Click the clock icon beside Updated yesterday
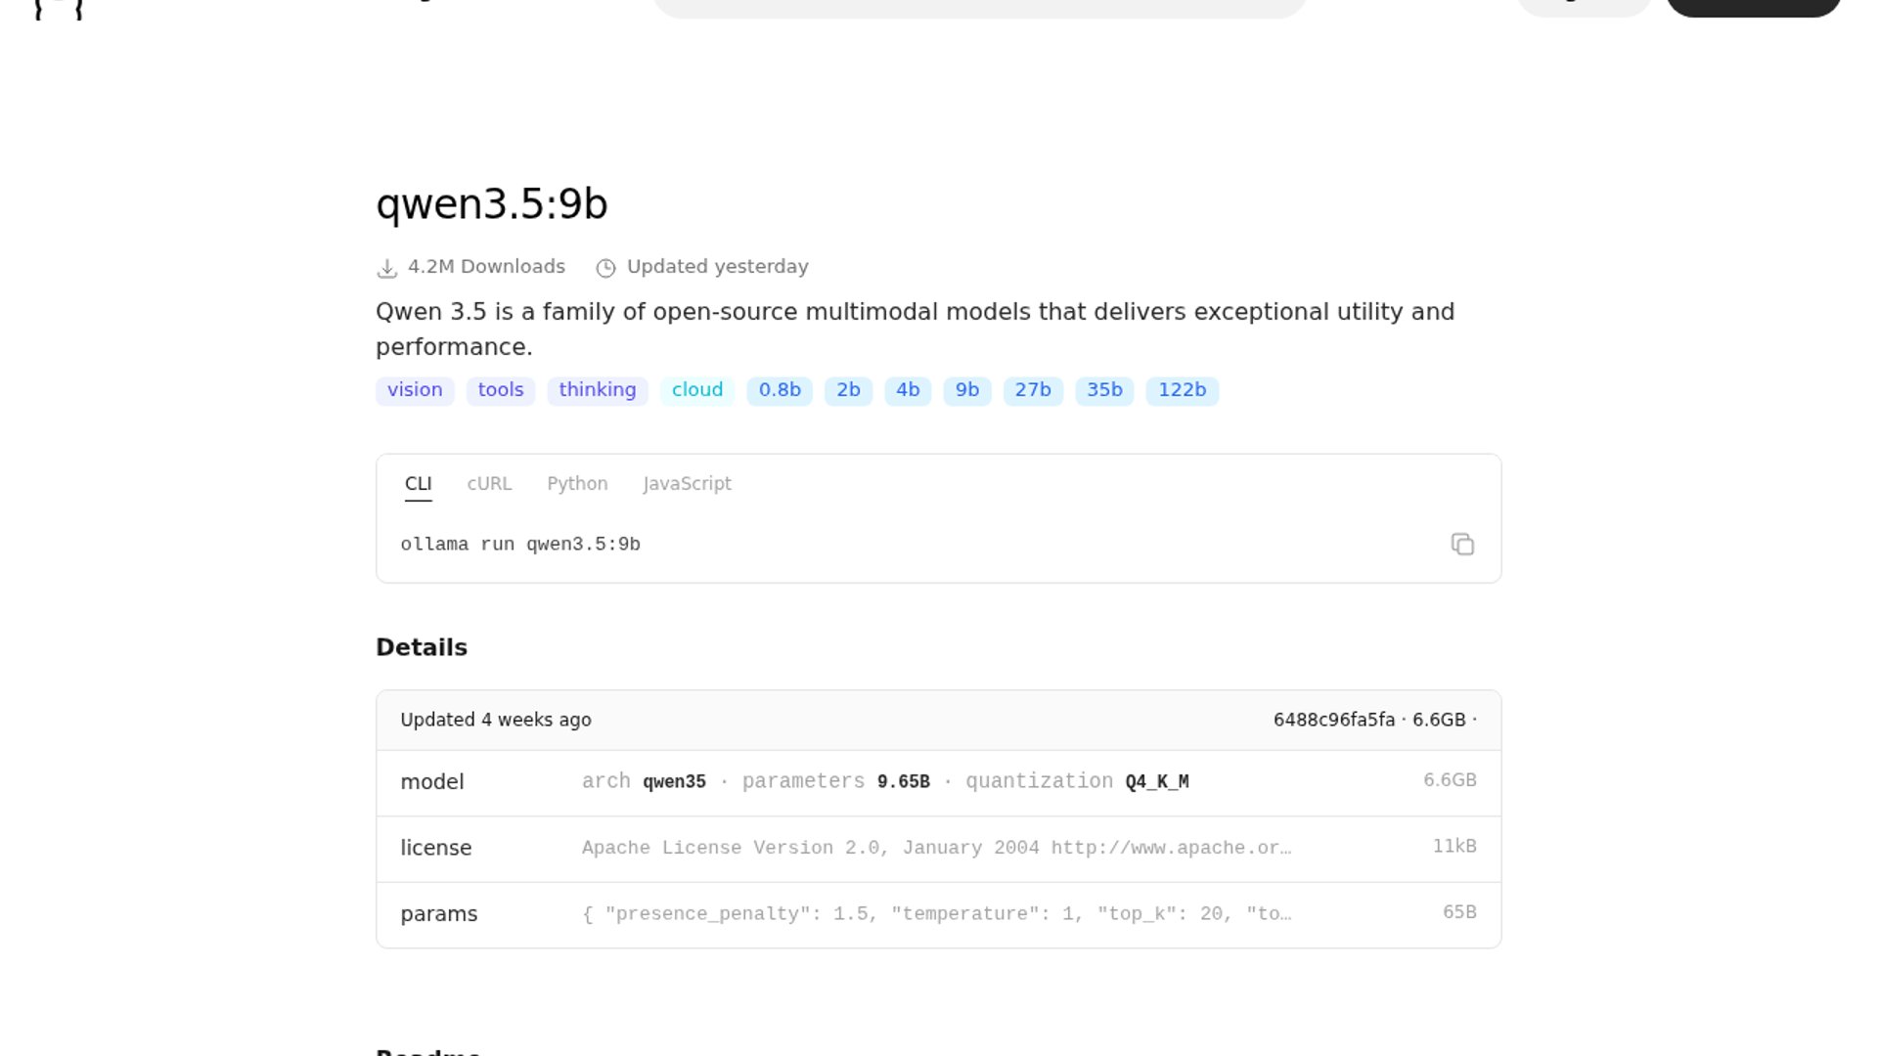 tap(606, 268)
